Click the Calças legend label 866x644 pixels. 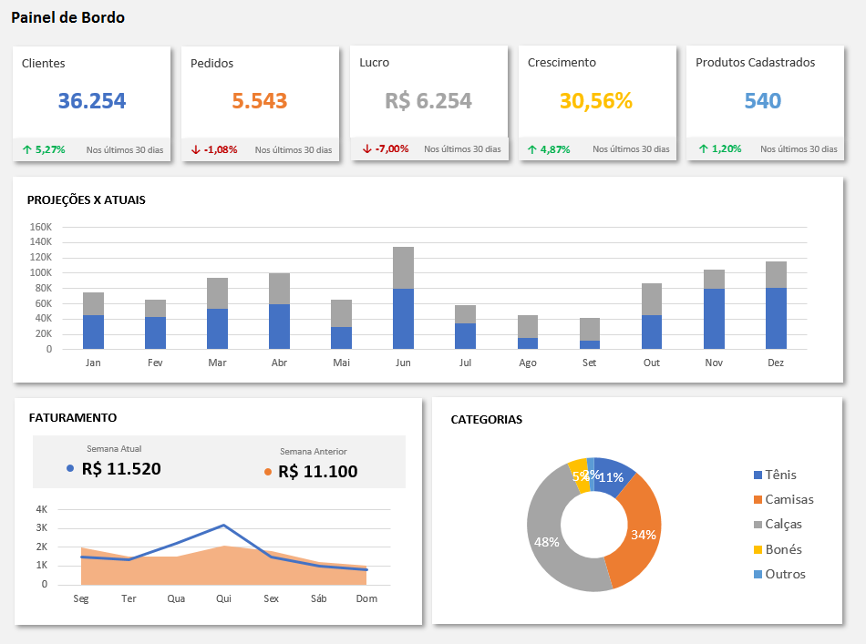[x=783, y=524]
